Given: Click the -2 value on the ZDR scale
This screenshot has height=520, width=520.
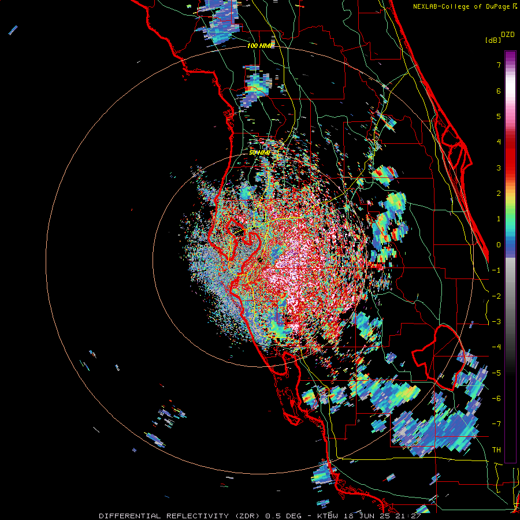Looking at the screenshot, I should click(496, 296).
